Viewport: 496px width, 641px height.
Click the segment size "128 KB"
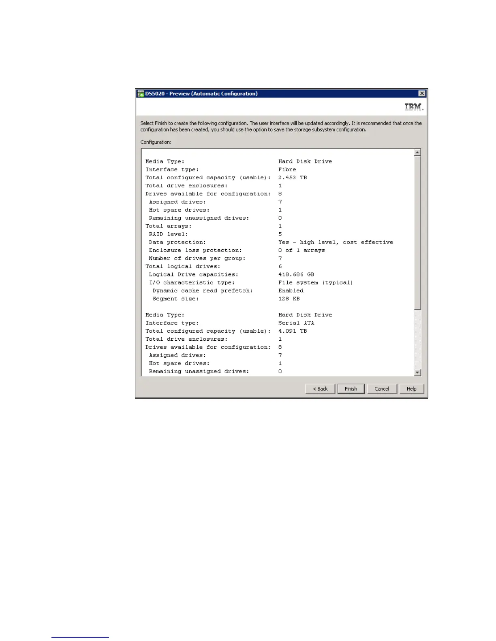click(289, 299)
